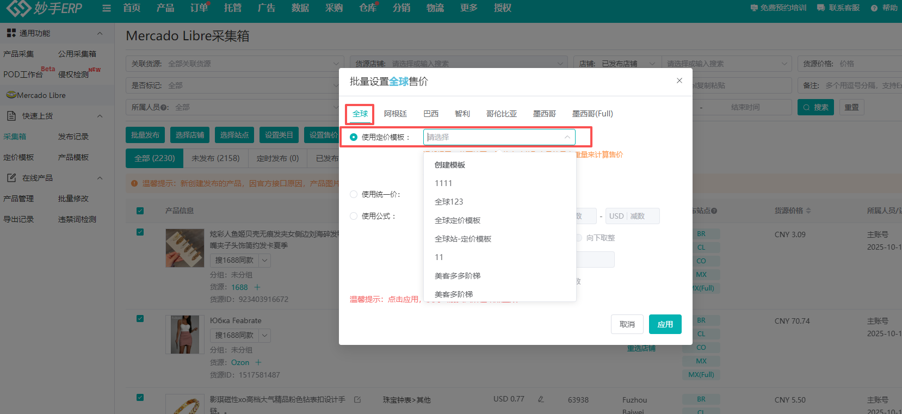Click the plus icon next to 1688 source

pos(257,287)
